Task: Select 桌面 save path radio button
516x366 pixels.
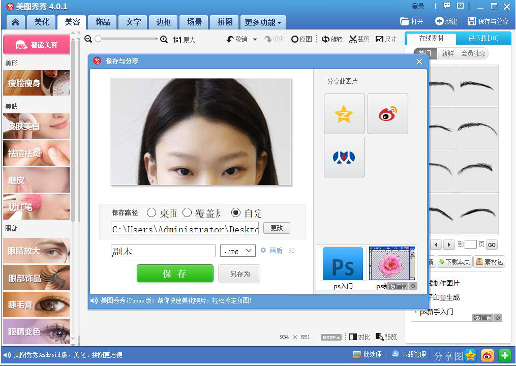Action: [151, 213]
